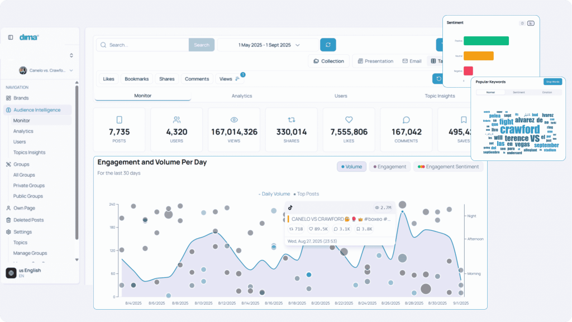Open Brands from the navigation sidebar
Screen dimensions: 572x322
click(x=21, y=98)
